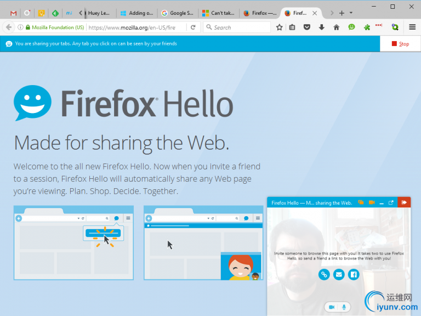Click the green magnifier extension icon
Screen dimensions: 421x316
pos(395,27)
